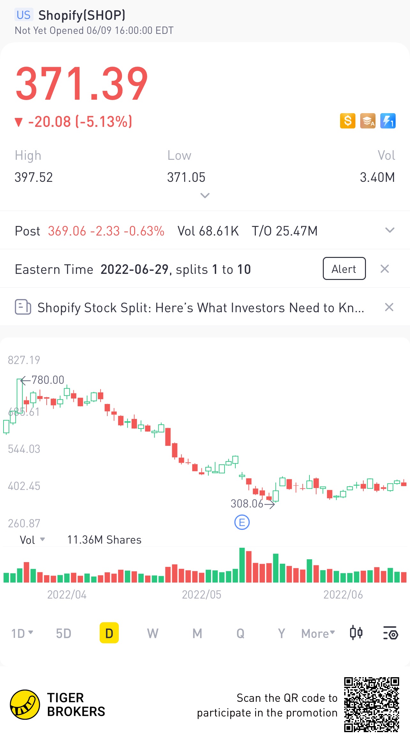Tap the earnings E marker on chart

pyautogui.click(x=242, y=522)
